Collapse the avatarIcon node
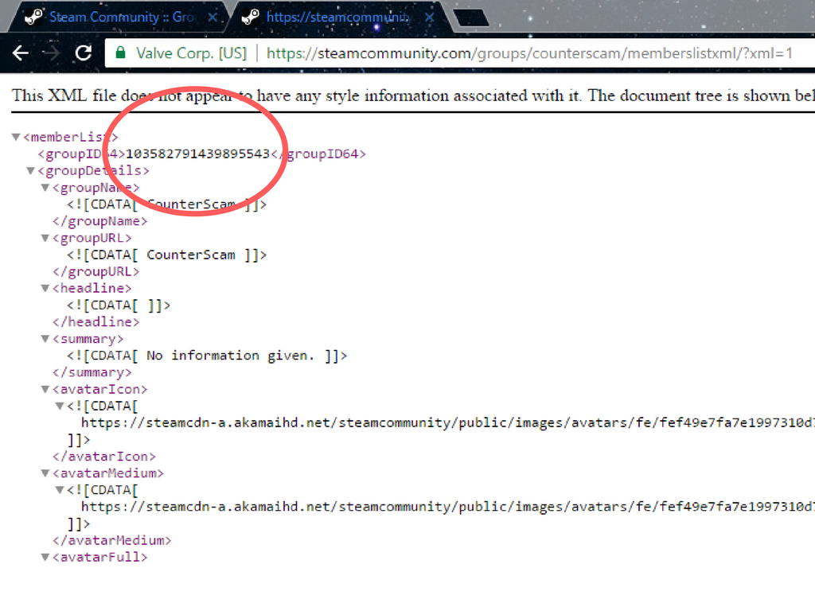Image resolution: width=815 pixels, height=611 pixels. pyautogui.click(x=45, y=389)
